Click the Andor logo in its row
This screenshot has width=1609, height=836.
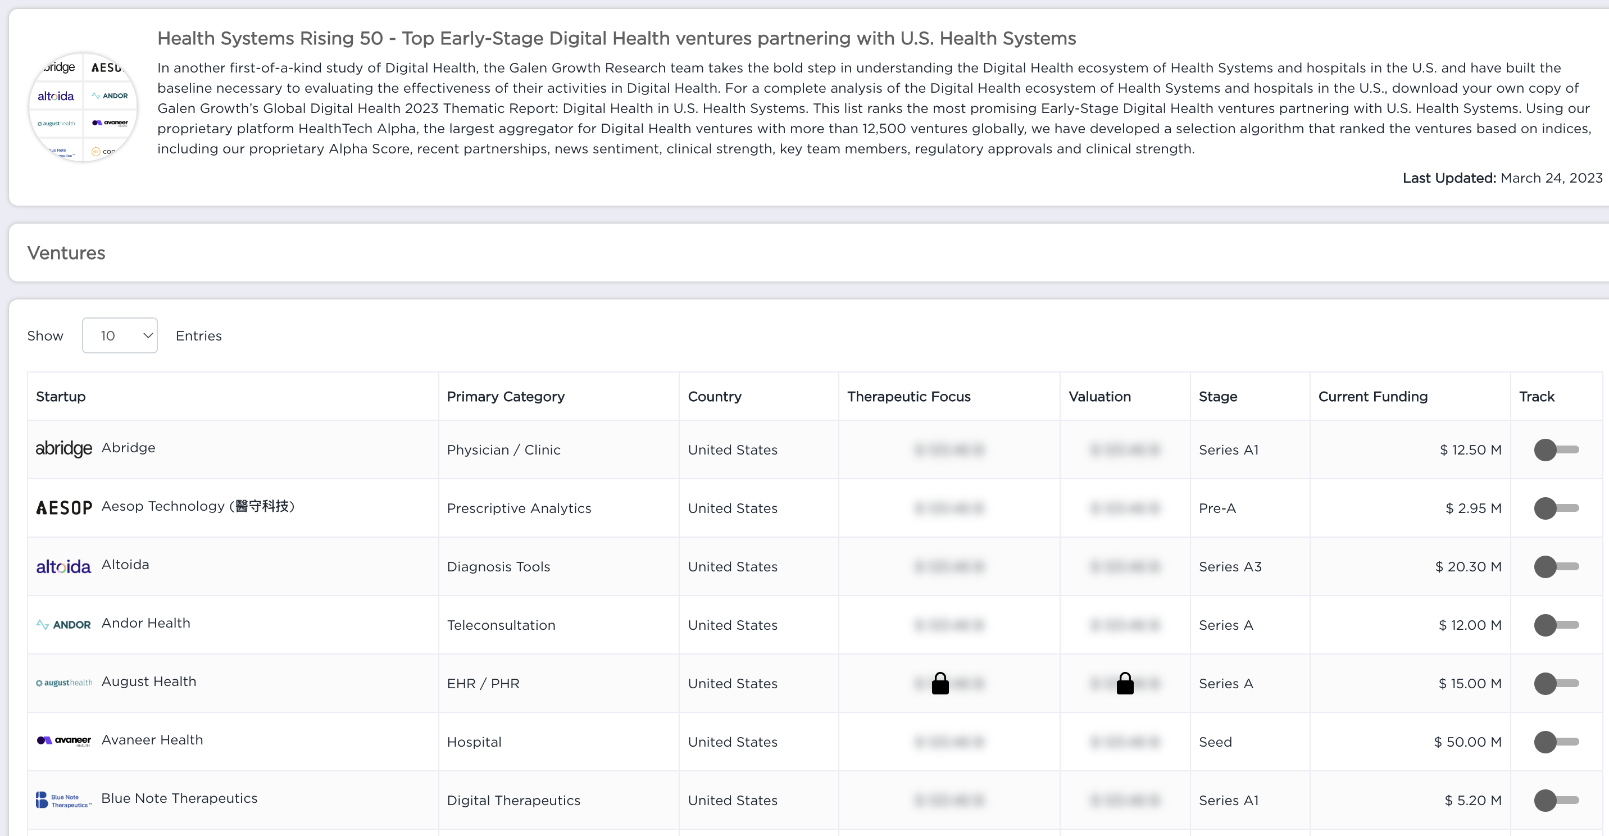(63, 624)
